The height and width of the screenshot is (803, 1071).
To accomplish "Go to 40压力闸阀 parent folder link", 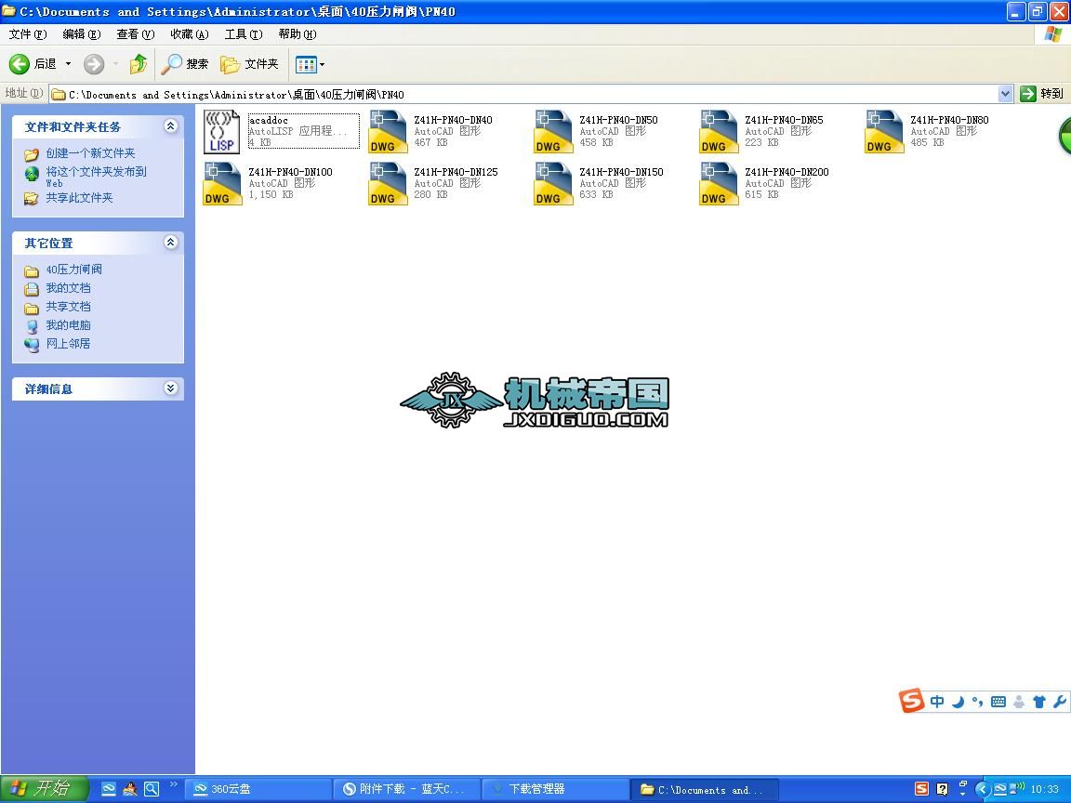I will tap(73, 270).
